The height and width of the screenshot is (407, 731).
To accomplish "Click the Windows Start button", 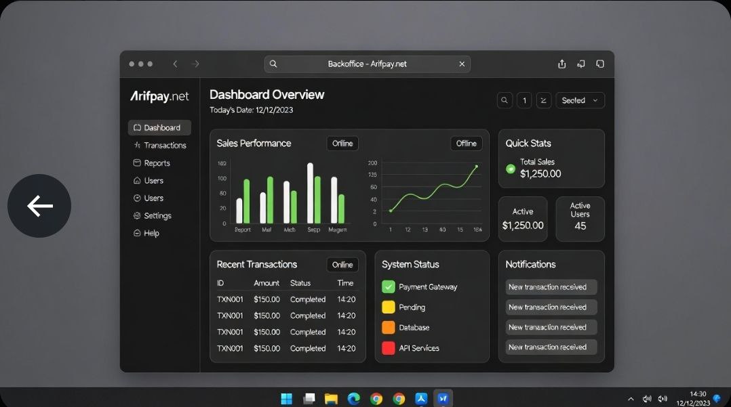I will [x=287, y=398].
